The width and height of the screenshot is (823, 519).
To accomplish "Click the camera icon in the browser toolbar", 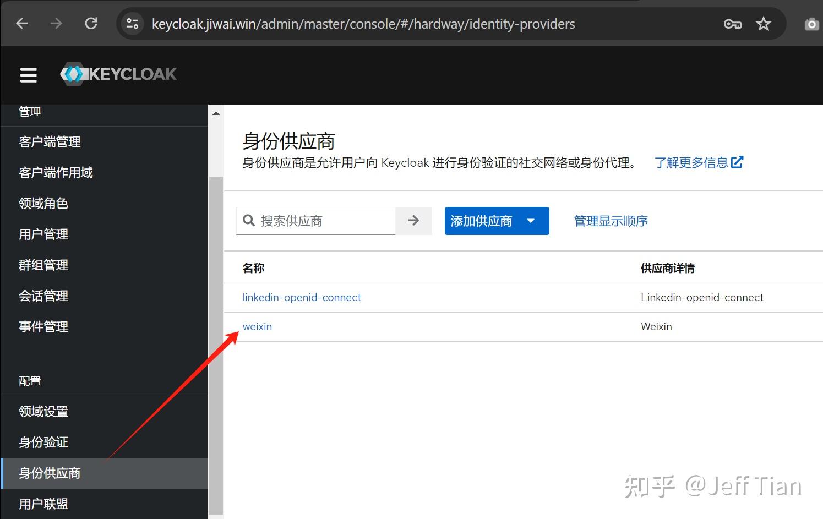I will click(811, 23).
